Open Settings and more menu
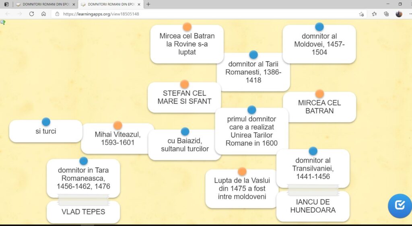This screenshot has height=226, width=412. click(408, 14)
